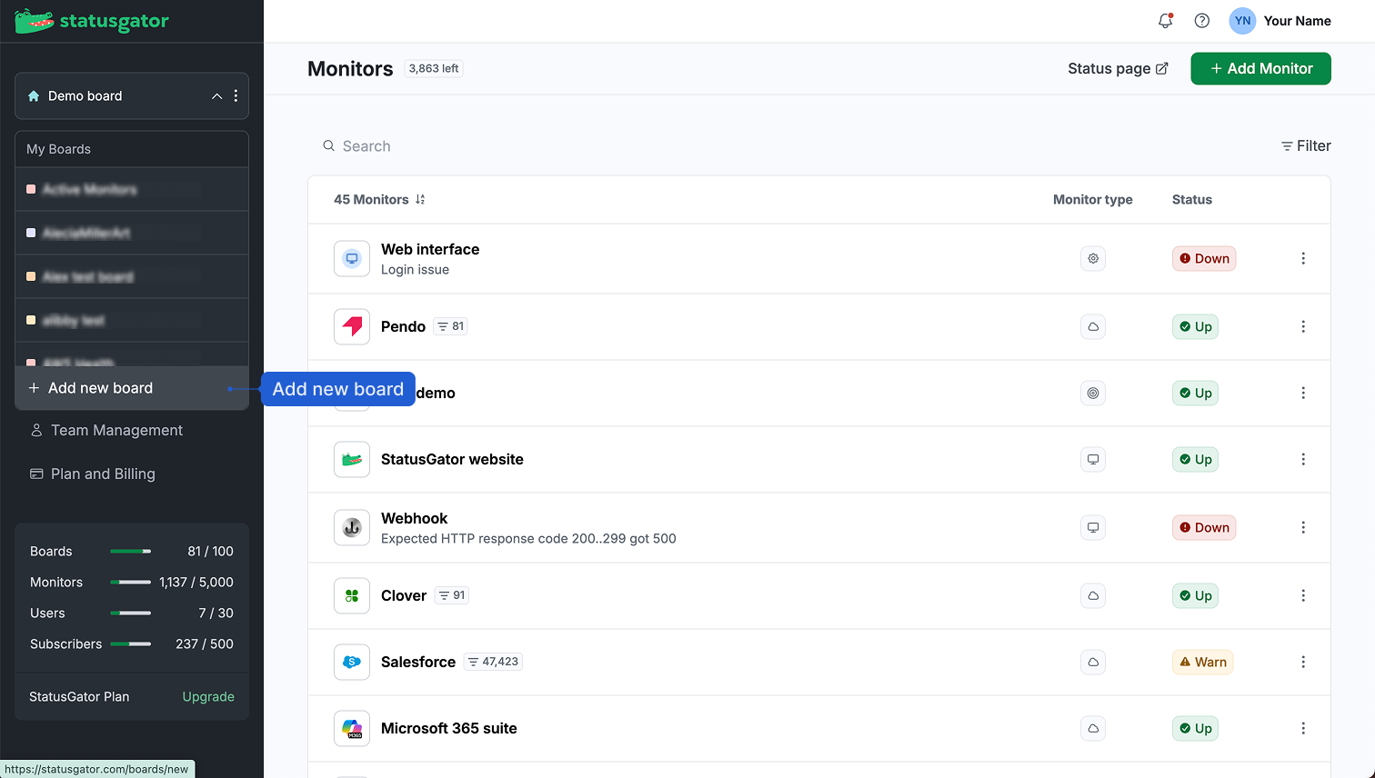The height and width of the screenshot is (778, 1375).
Task: Click Webhook monitor type icon
Action: [1093, 527]
